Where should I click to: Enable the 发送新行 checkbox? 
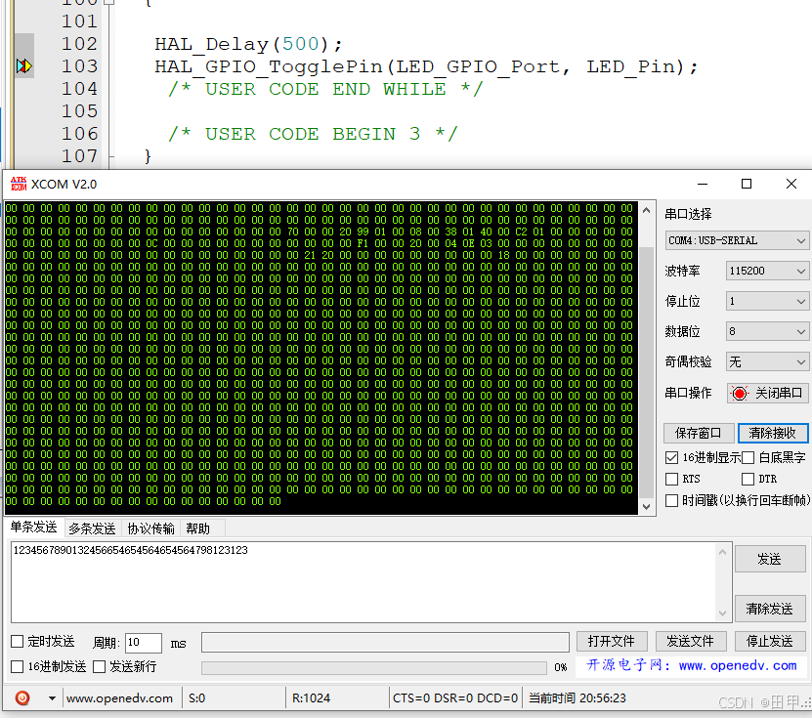click(99, 666)
